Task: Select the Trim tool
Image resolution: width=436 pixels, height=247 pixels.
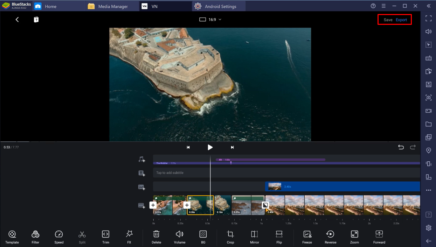Action: 105,237
